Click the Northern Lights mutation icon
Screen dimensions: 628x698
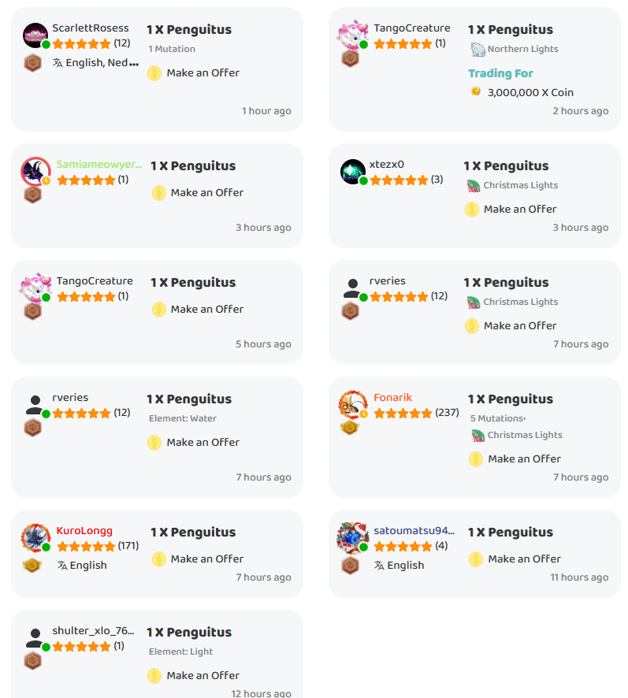coord(478,50)
